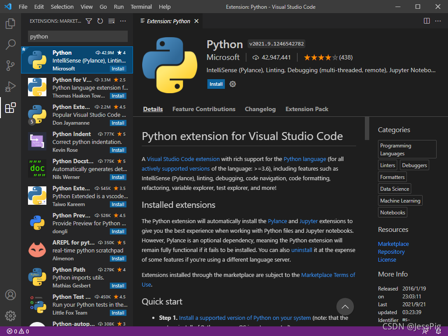The image size is (448, 336).
Task: Open the Pylance link
Action: pos(277,221)
